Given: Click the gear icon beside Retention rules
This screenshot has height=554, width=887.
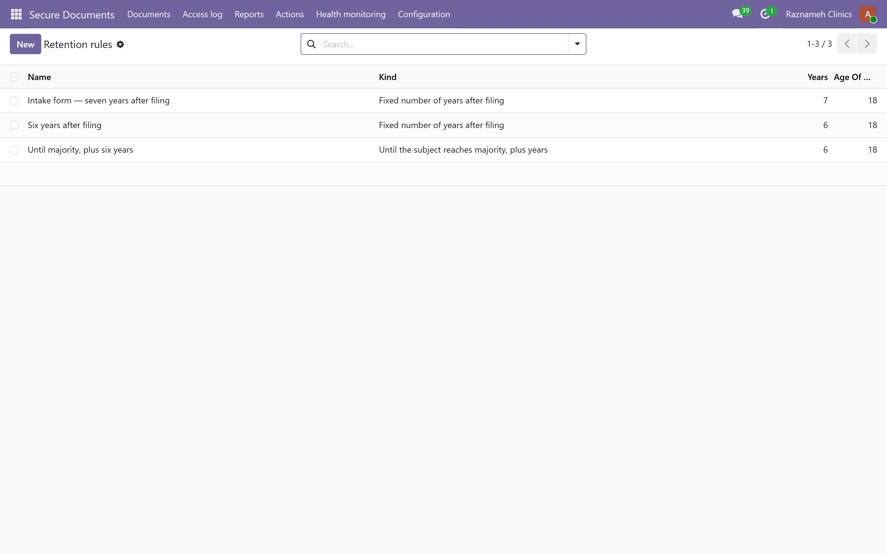Looking at the screenshot, I should pyautogui.click(x=120, y=44).
